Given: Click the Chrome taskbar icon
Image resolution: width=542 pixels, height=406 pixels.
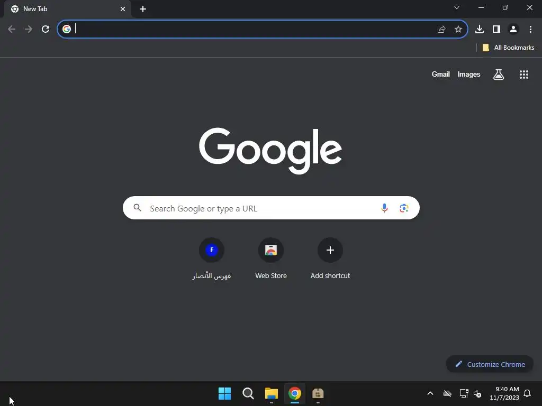Looking at the screenshot, I should coord(295,393).
